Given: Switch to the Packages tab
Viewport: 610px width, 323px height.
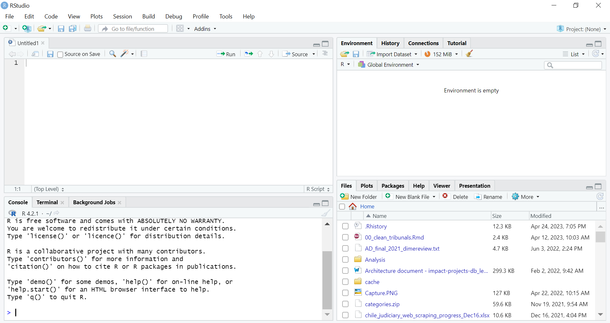Looking at the screenshot, I should [393, 186].
